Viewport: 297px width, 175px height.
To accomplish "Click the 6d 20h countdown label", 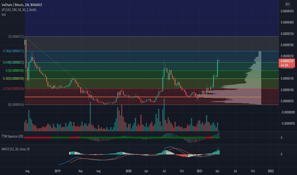I will pyautogui.click(x=285, y=65).
